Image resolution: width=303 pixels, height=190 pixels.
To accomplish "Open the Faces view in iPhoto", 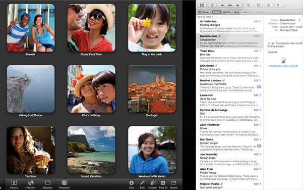I will (14, 184).
